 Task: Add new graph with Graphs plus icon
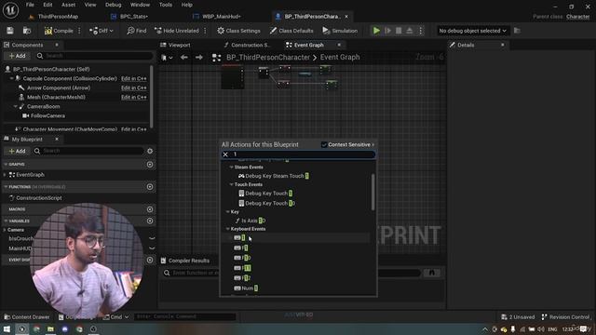pyautogui.click(x=150, y=165)
